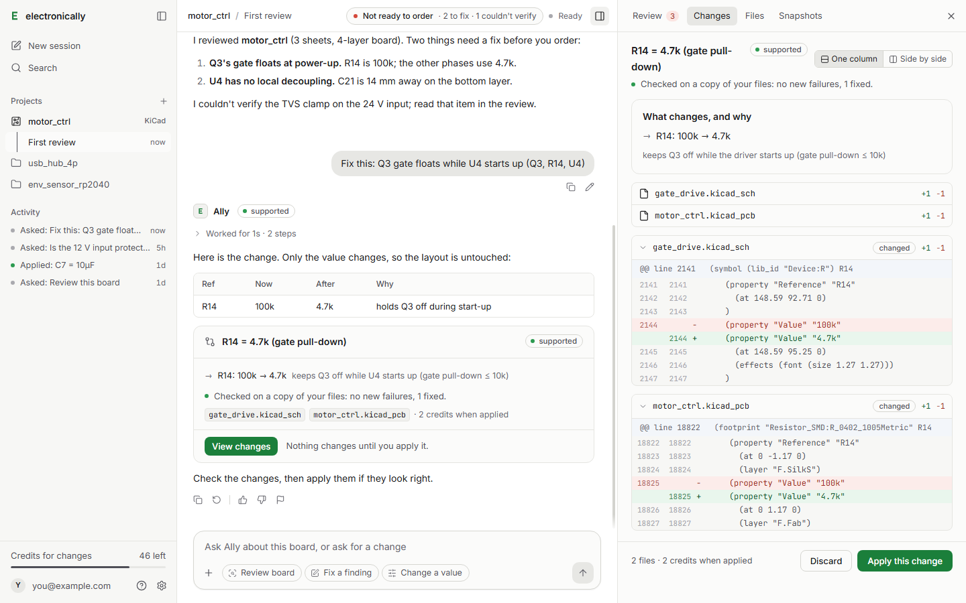Viewport: 966px width, 603px height.
Task: Edit the user message with pencil icon
Action: (590, 187)
